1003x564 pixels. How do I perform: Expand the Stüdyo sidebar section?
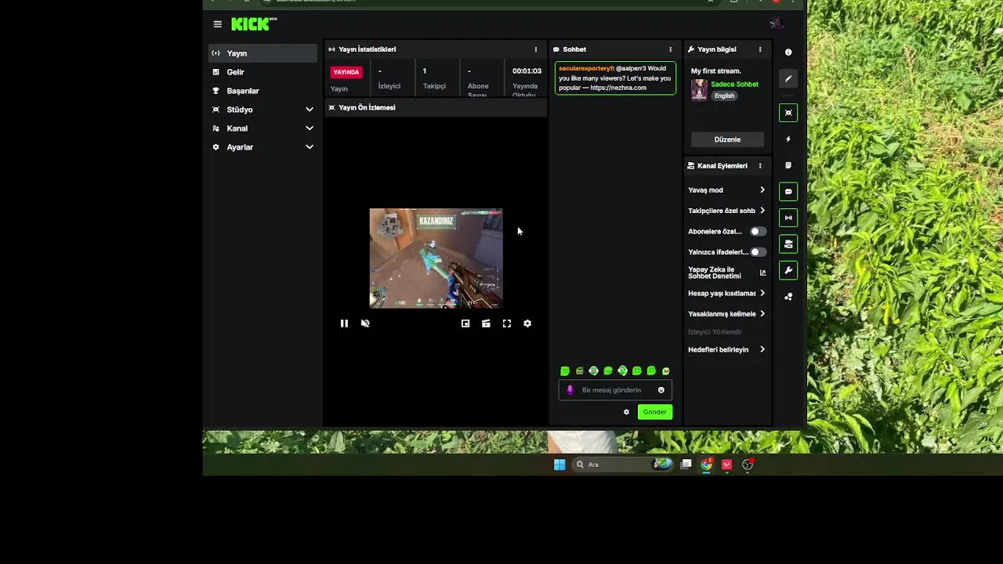[x=263, y=110]
